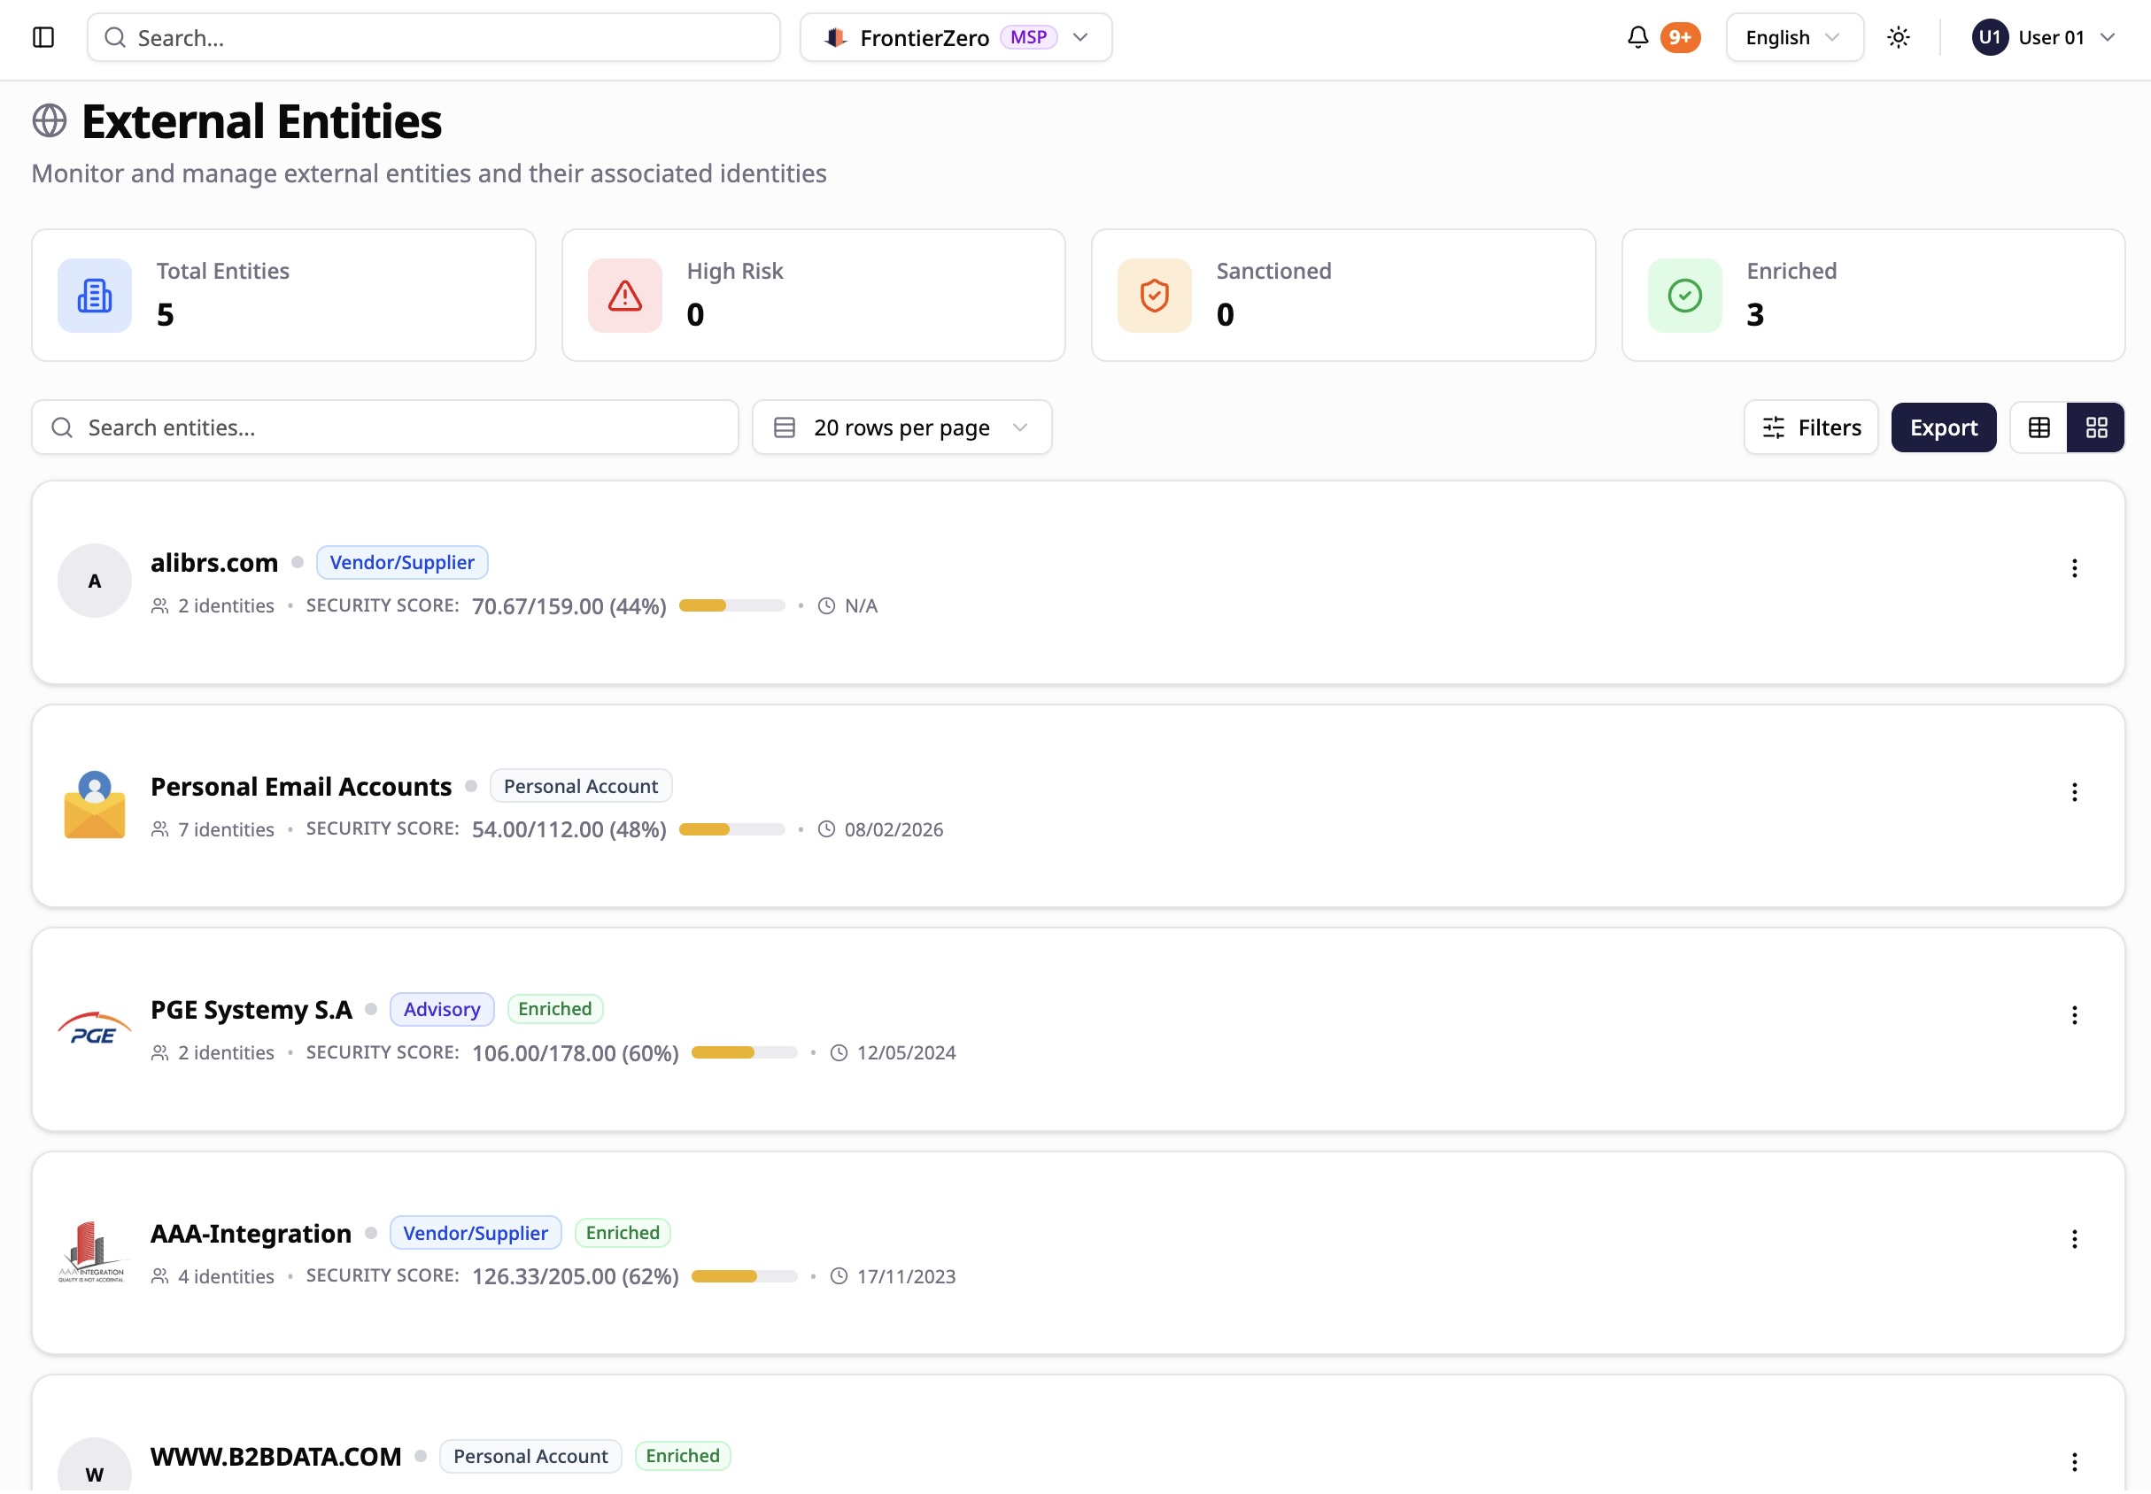The width and height of the screenshot is (2151, 1494).
Task: Click the Export button
Action: coord(1943,427)
